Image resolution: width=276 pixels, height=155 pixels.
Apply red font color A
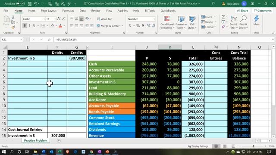(x=60, y=26)
